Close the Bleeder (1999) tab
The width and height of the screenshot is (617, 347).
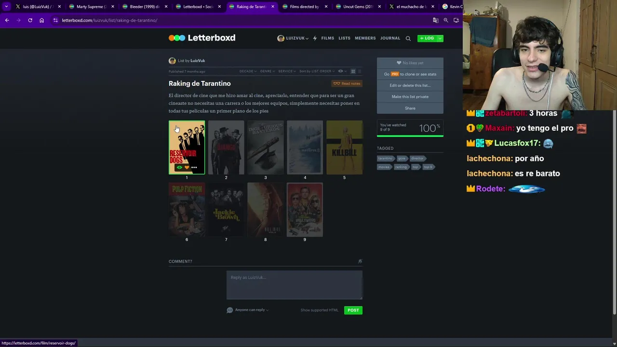tap(166, 7)
